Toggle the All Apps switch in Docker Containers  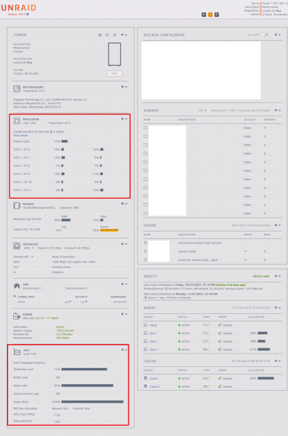pyautogui.click(x=265, y=35)
